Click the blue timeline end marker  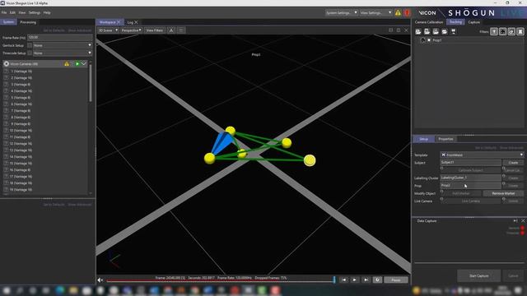point(334,280)
